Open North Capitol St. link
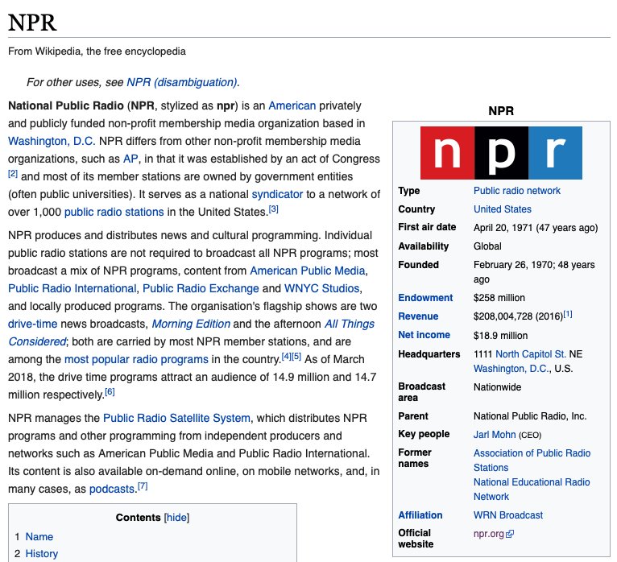 click(x=531, y=354)
